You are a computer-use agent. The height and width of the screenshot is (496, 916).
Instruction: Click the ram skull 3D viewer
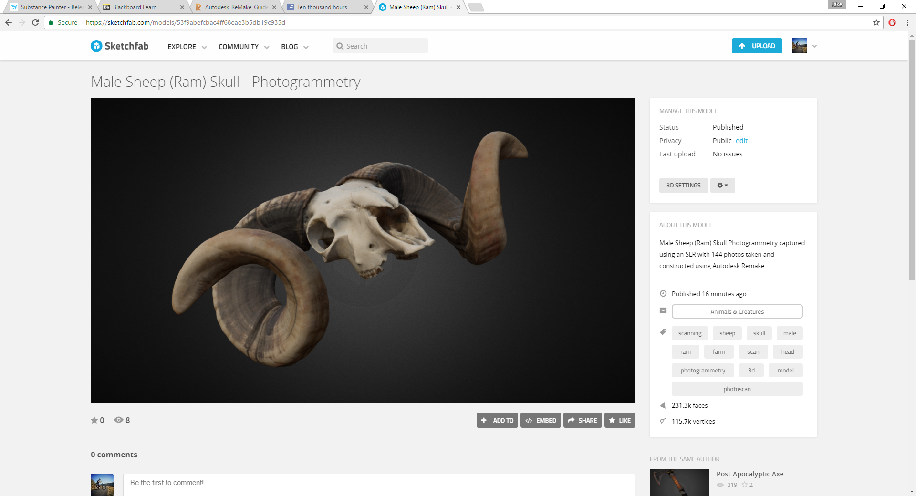coord(363,250)
